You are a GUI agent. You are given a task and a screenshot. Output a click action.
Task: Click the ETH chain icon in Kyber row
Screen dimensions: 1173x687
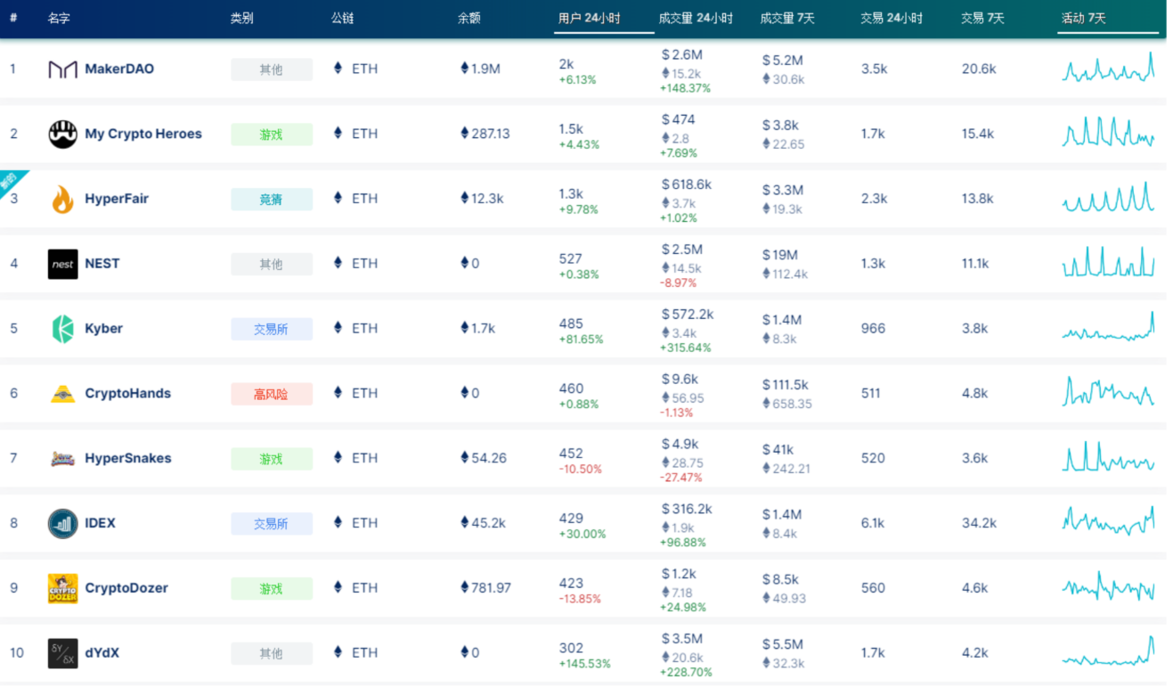(338, 328)
